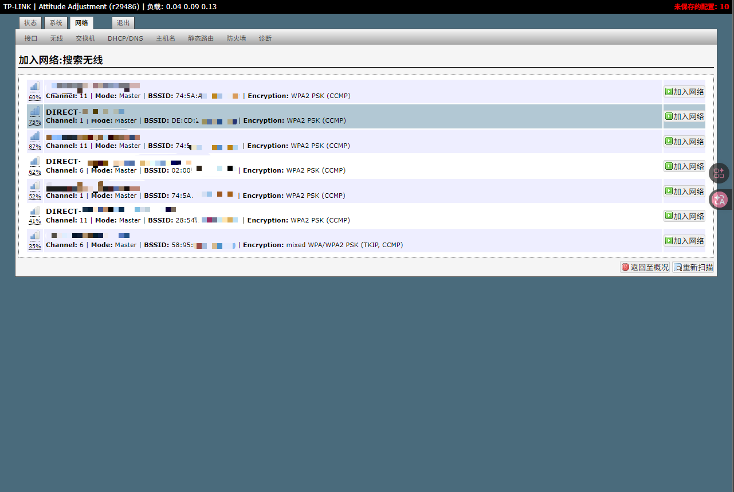
Task: Open the floating grid apps icon at right edge
Action: coord(719,173)
